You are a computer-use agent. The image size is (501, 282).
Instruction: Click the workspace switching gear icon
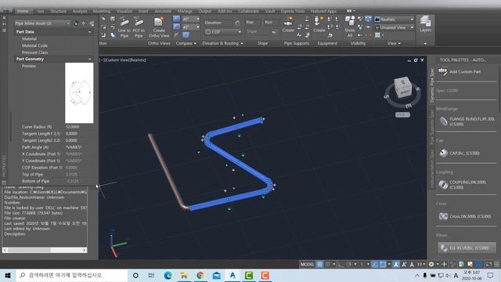(x=431, y=264)
